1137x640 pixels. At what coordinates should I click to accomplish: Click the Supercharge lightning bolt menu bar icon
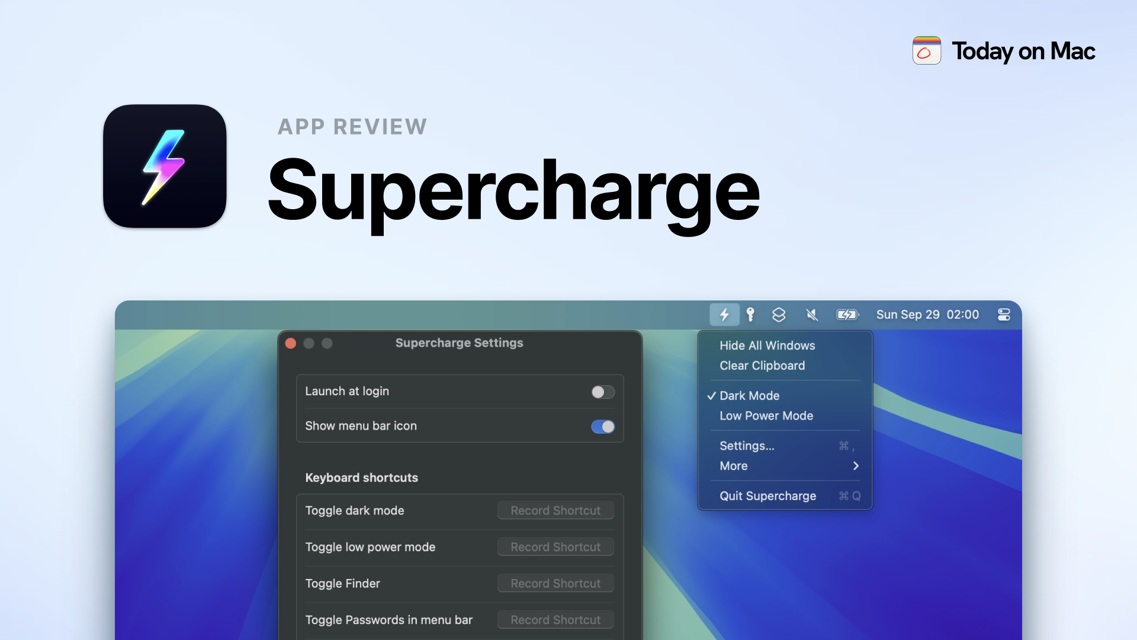[x=725, y=315]
